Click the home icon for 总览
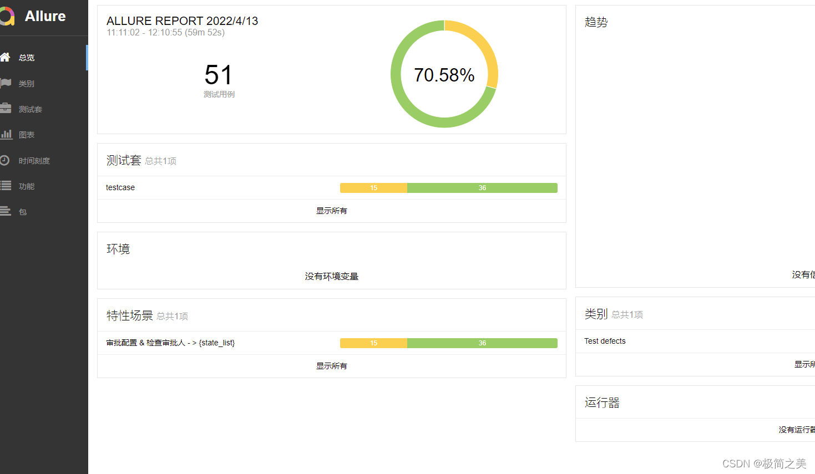Screen dimensions: 815x474 click(5, 57)
